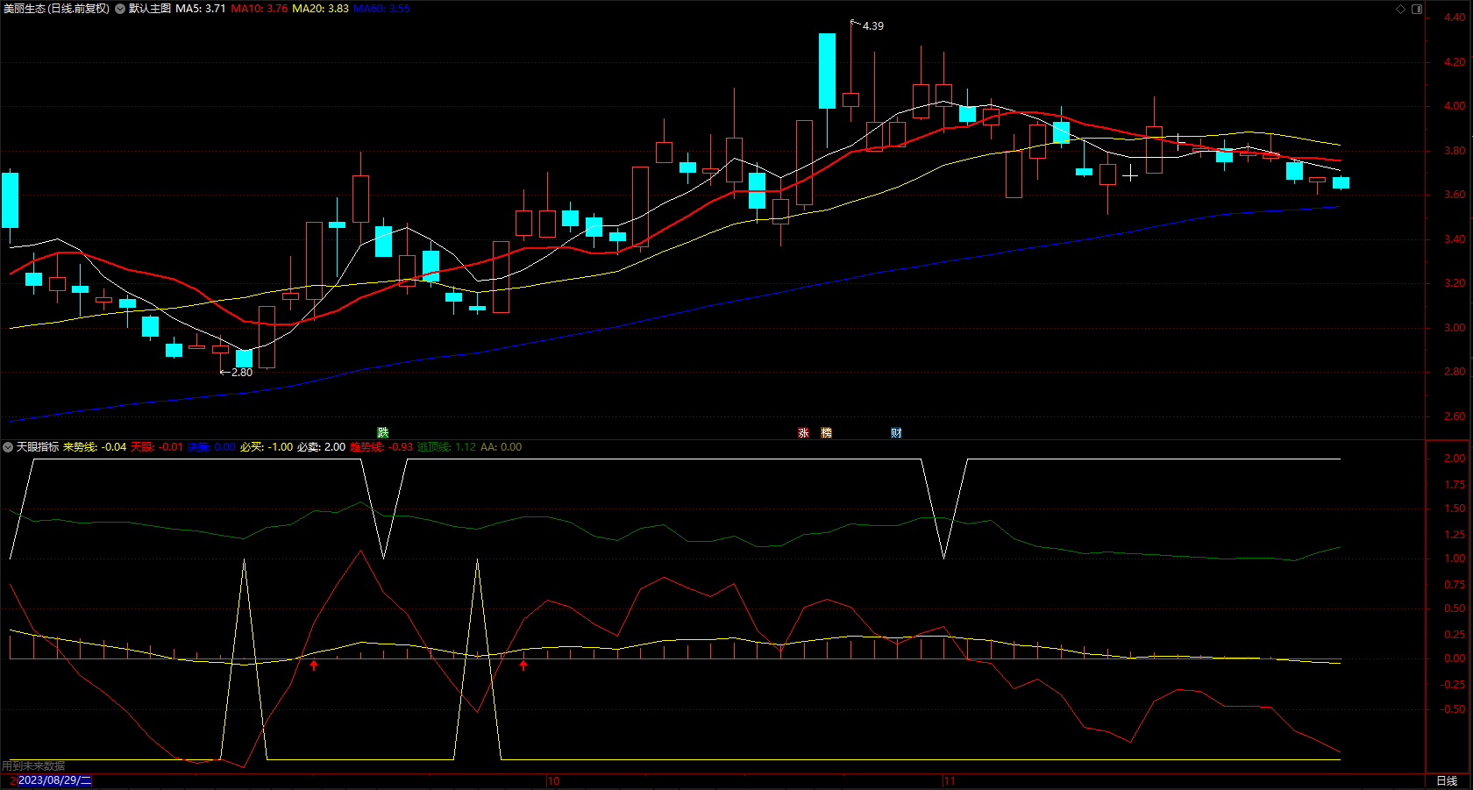This screenshot has height=790, width=1473.
Task: Select the MA10: 3.76 legend value
Action: (x=260, y=9)
